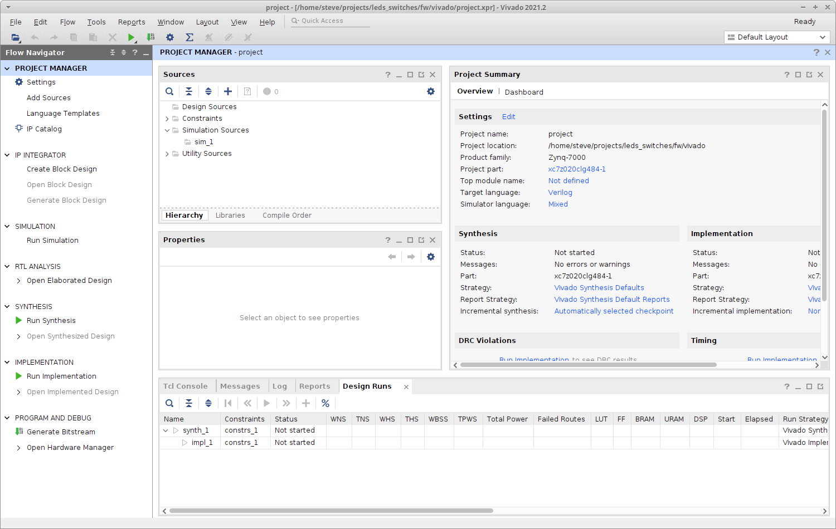Image resolution: width=836 pixels, height=529 pixels.
Task: Click Collapse All icon in Design Runs
Action: point(189,403)
